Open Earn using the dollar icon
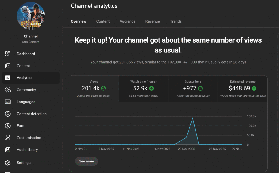The image size is (279, 173). (8, 126)
